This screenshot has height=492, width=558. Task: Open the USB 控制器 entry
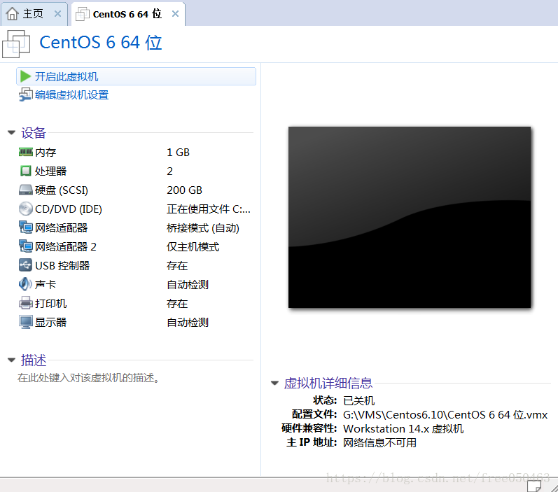(62, 265)
